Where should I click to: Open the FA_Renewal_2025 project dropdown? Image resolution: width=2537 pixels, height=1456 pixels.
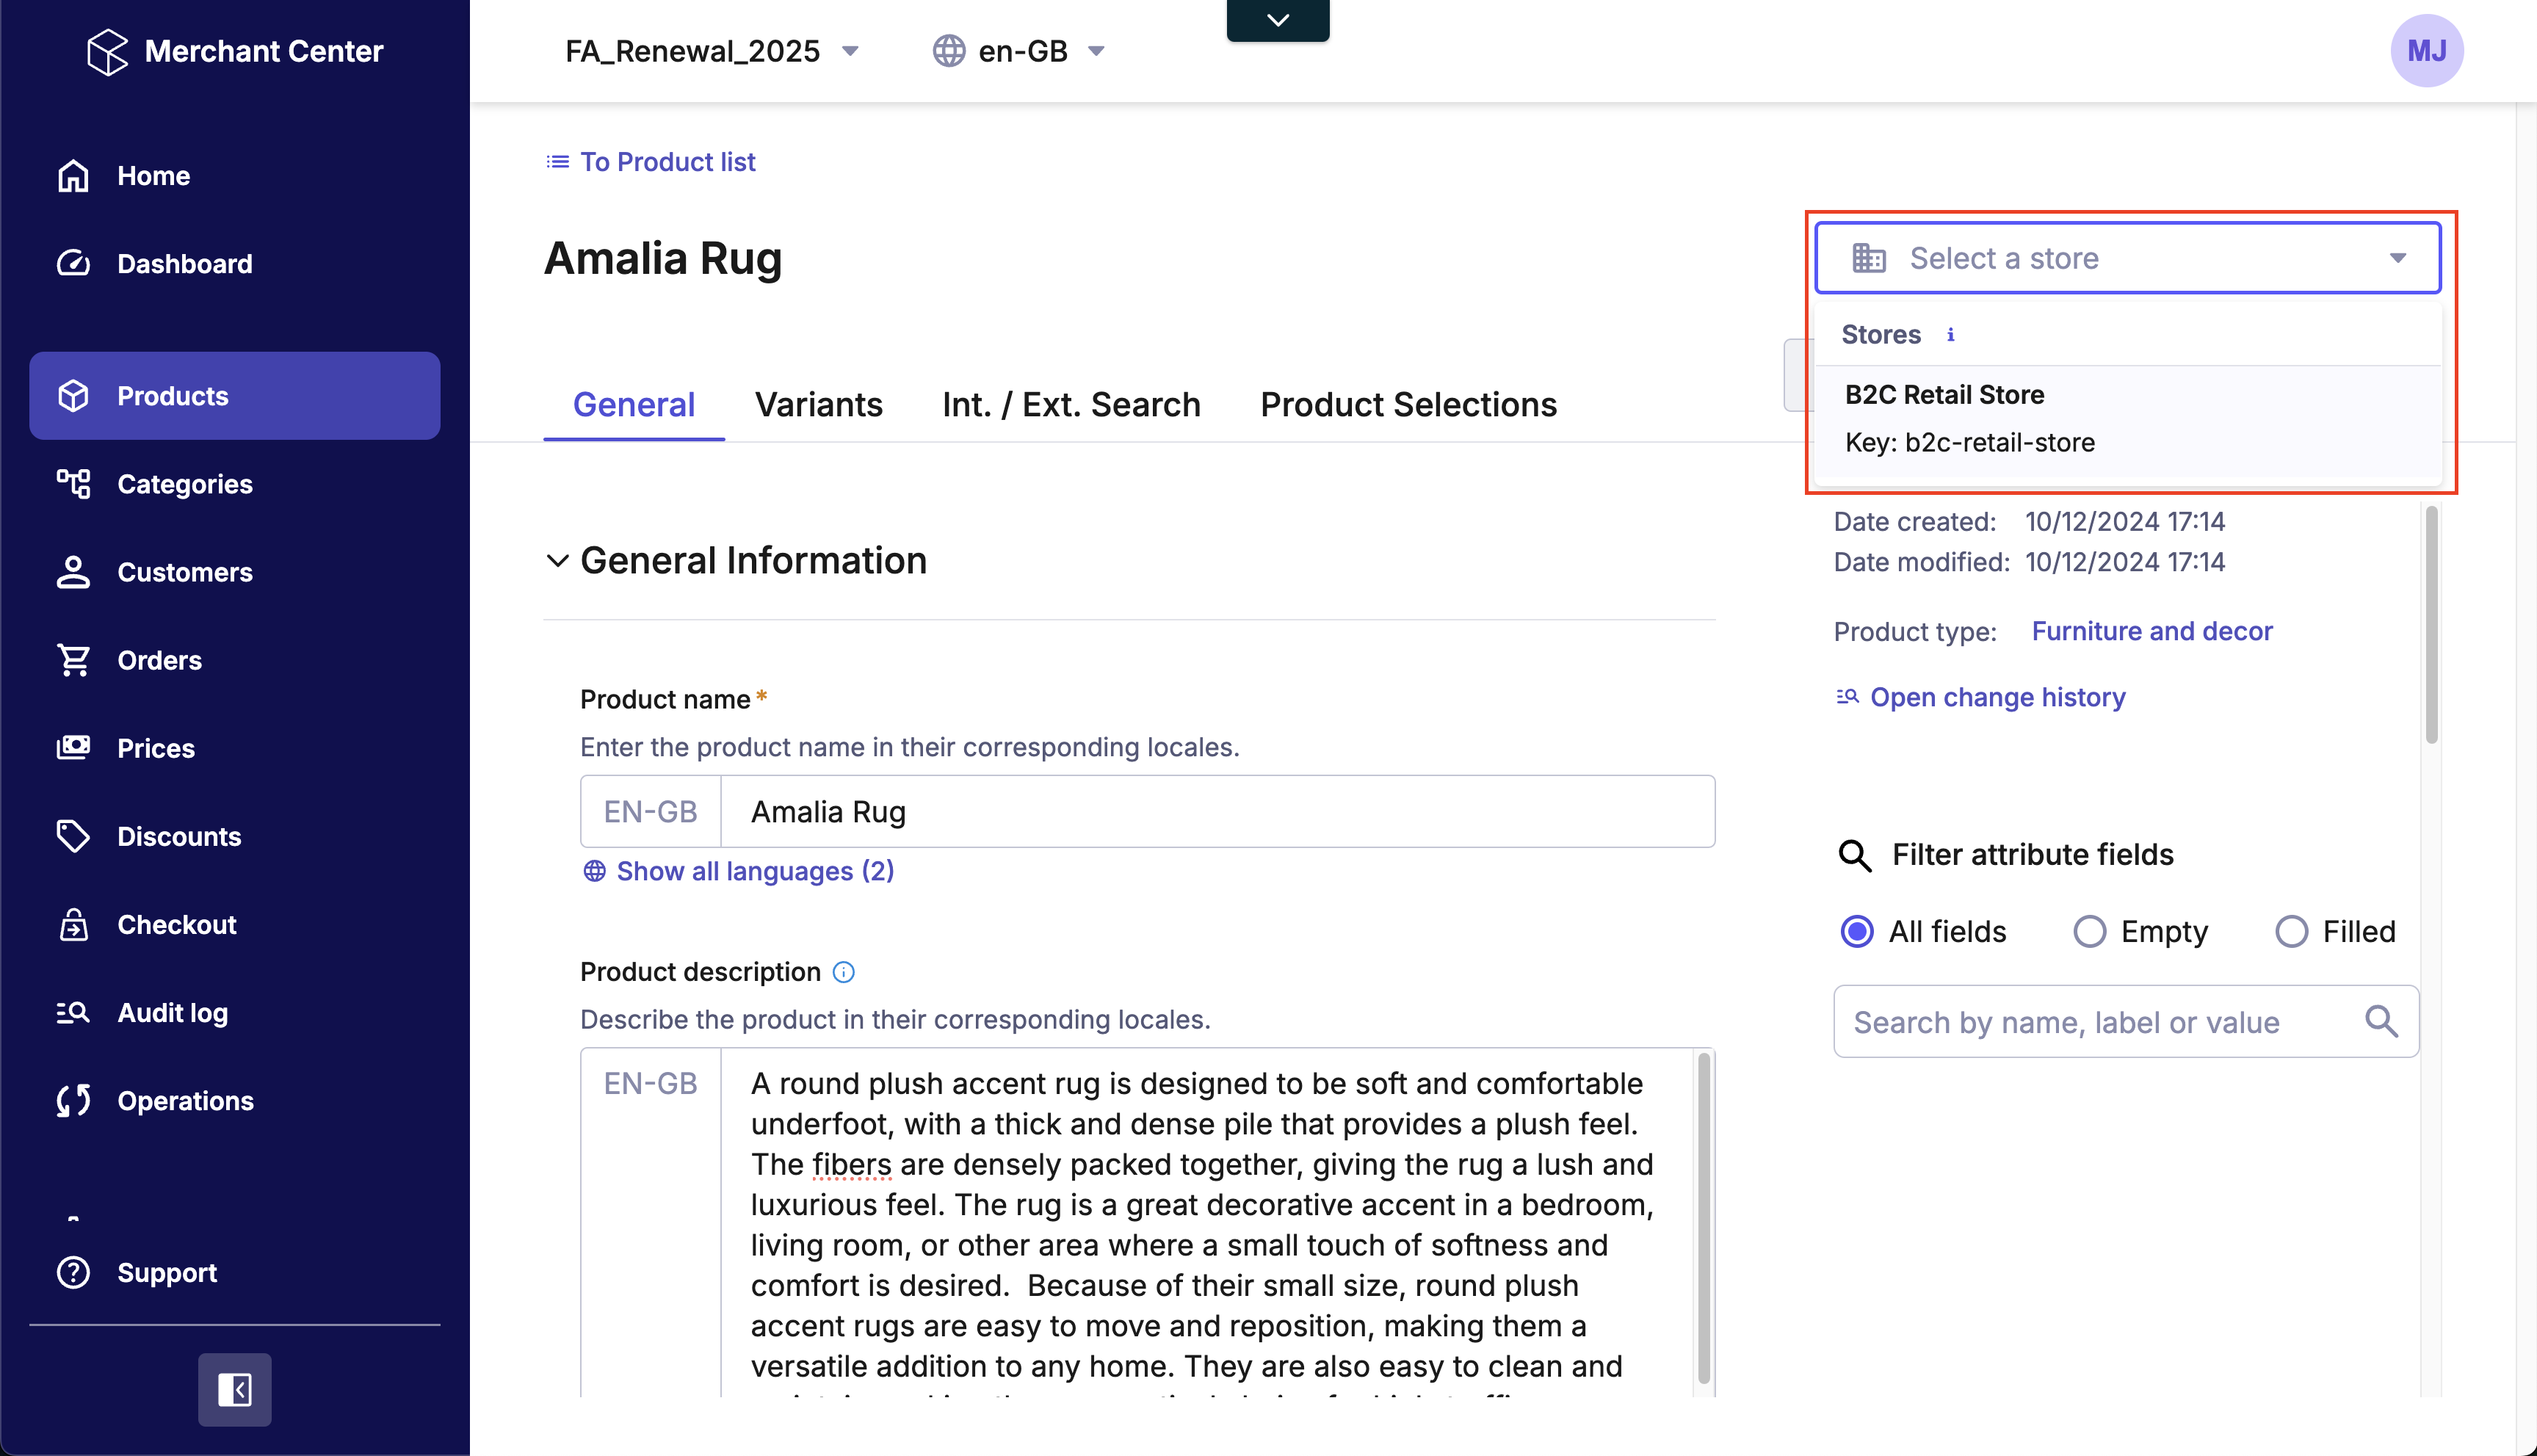(x=711, y=51)
